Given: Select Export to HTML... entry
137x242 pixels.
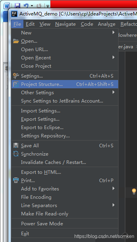Looking at the screenshot, I should pos(65,172).
